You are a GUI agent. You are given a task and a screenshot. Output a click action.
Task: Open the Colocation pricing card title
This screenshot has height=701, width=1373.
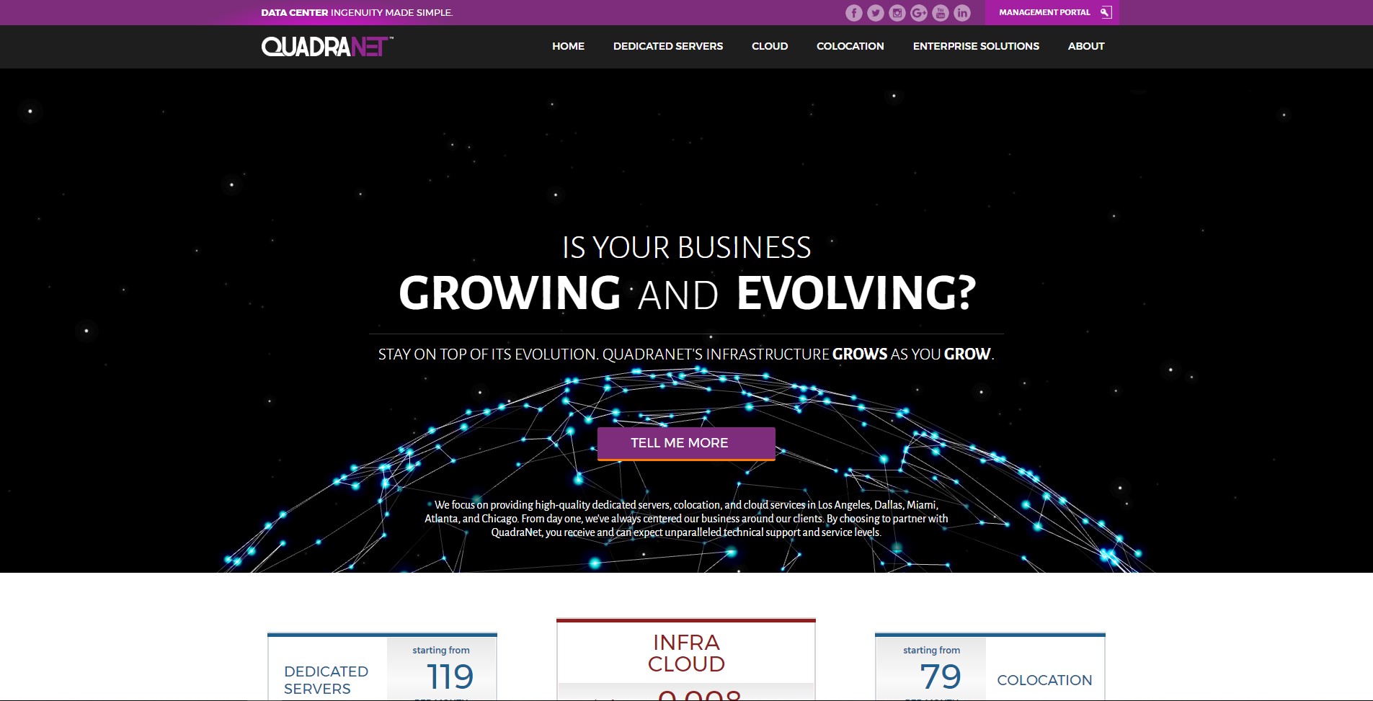[1044, 680]
